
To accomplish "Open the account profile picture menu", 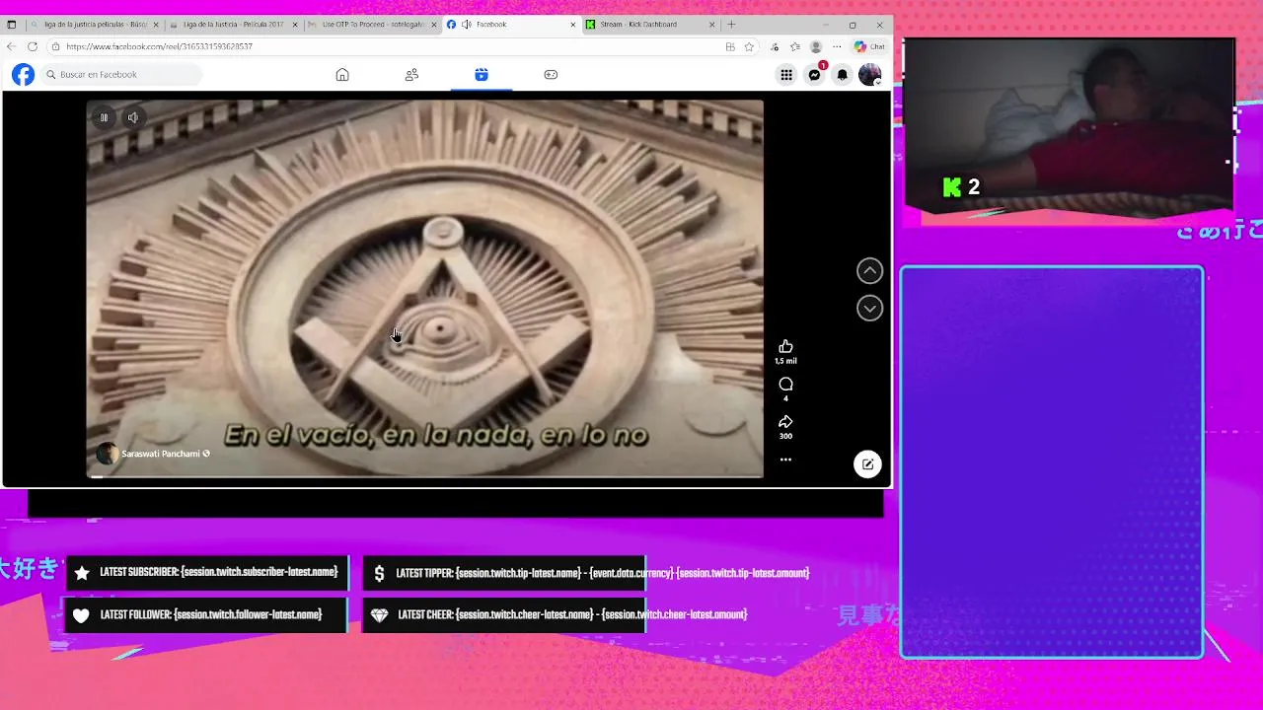I will click(x=869, y=75).
